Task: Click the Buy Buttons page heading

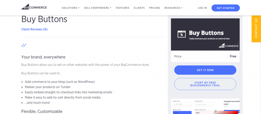Action: click(x=44, y=19)
